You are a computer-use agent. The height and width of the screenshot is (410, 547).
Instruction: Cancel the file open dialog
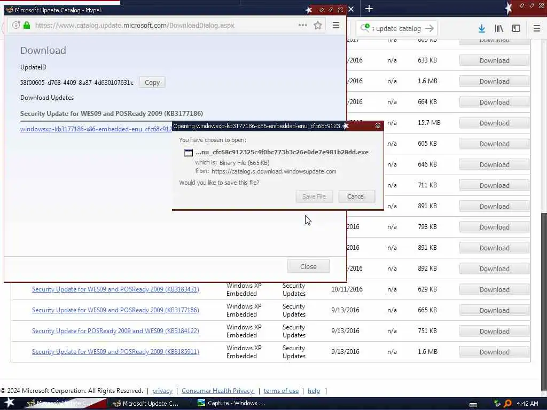coord(356,196)
